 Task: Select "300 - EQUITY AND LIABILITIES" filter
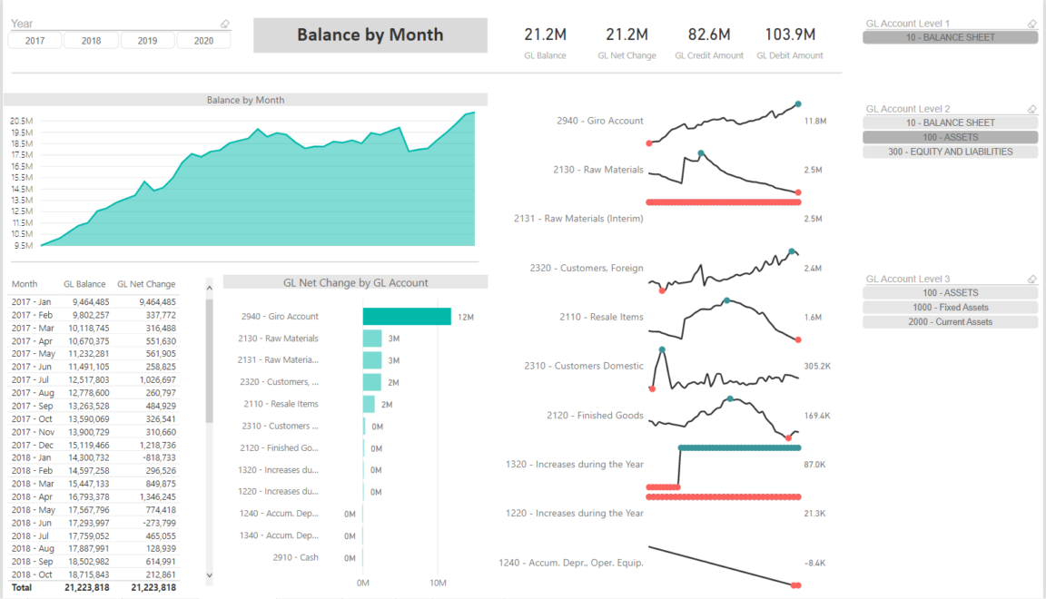950,151
